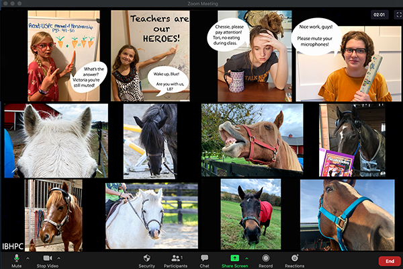
Task: Show the Participants panel
Action: [175, 261]
